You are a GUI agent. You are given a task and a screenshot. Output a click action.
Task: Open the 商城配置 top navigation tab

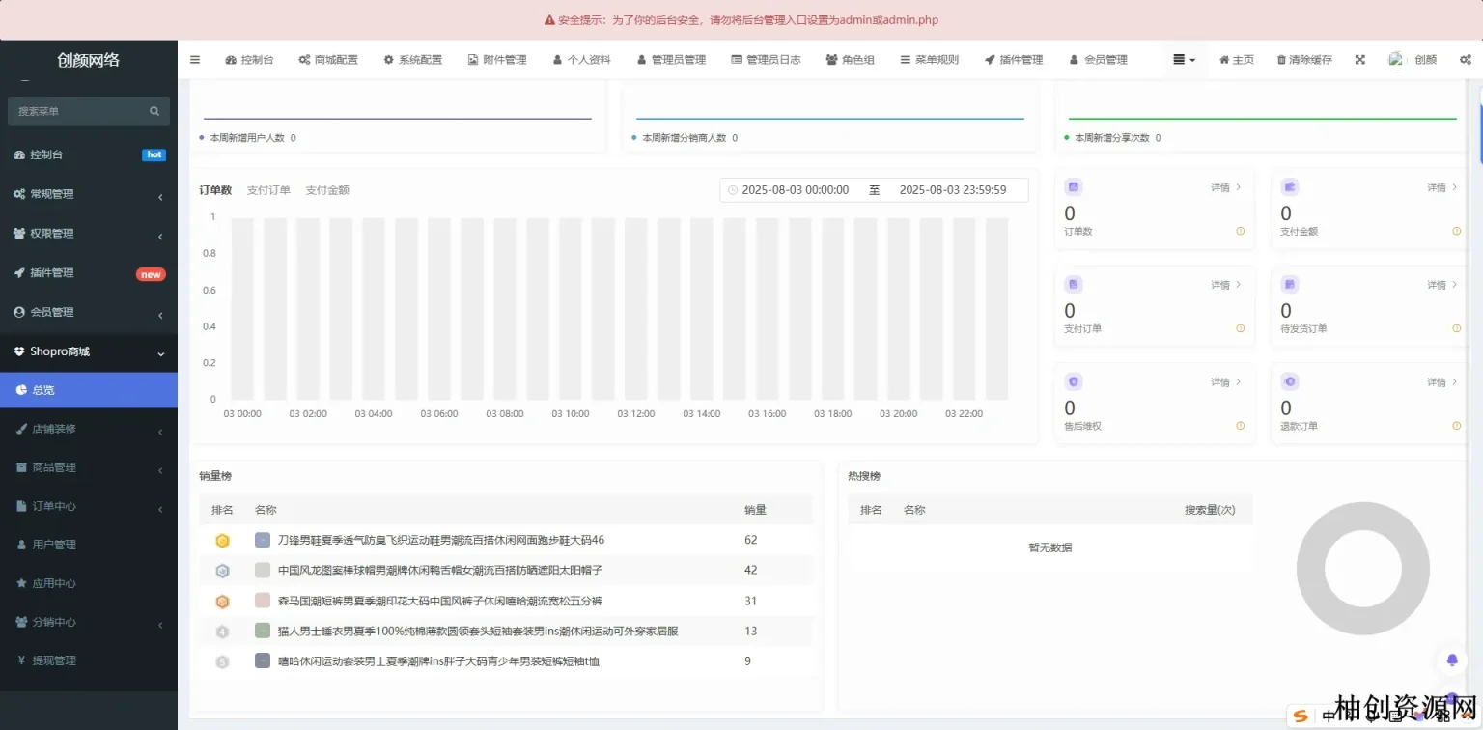tap(328, 59)
